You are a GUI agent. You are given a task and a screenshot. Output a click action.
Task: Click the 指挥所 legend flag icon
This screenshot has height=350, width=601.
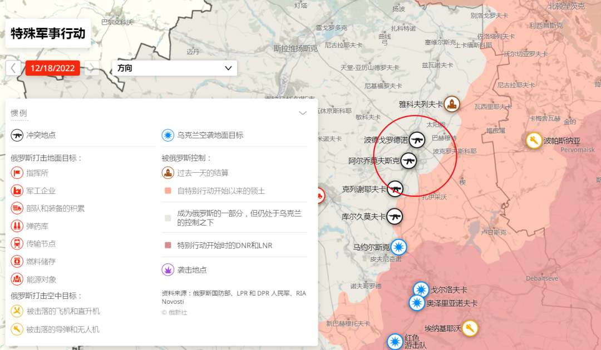(17, 173)
